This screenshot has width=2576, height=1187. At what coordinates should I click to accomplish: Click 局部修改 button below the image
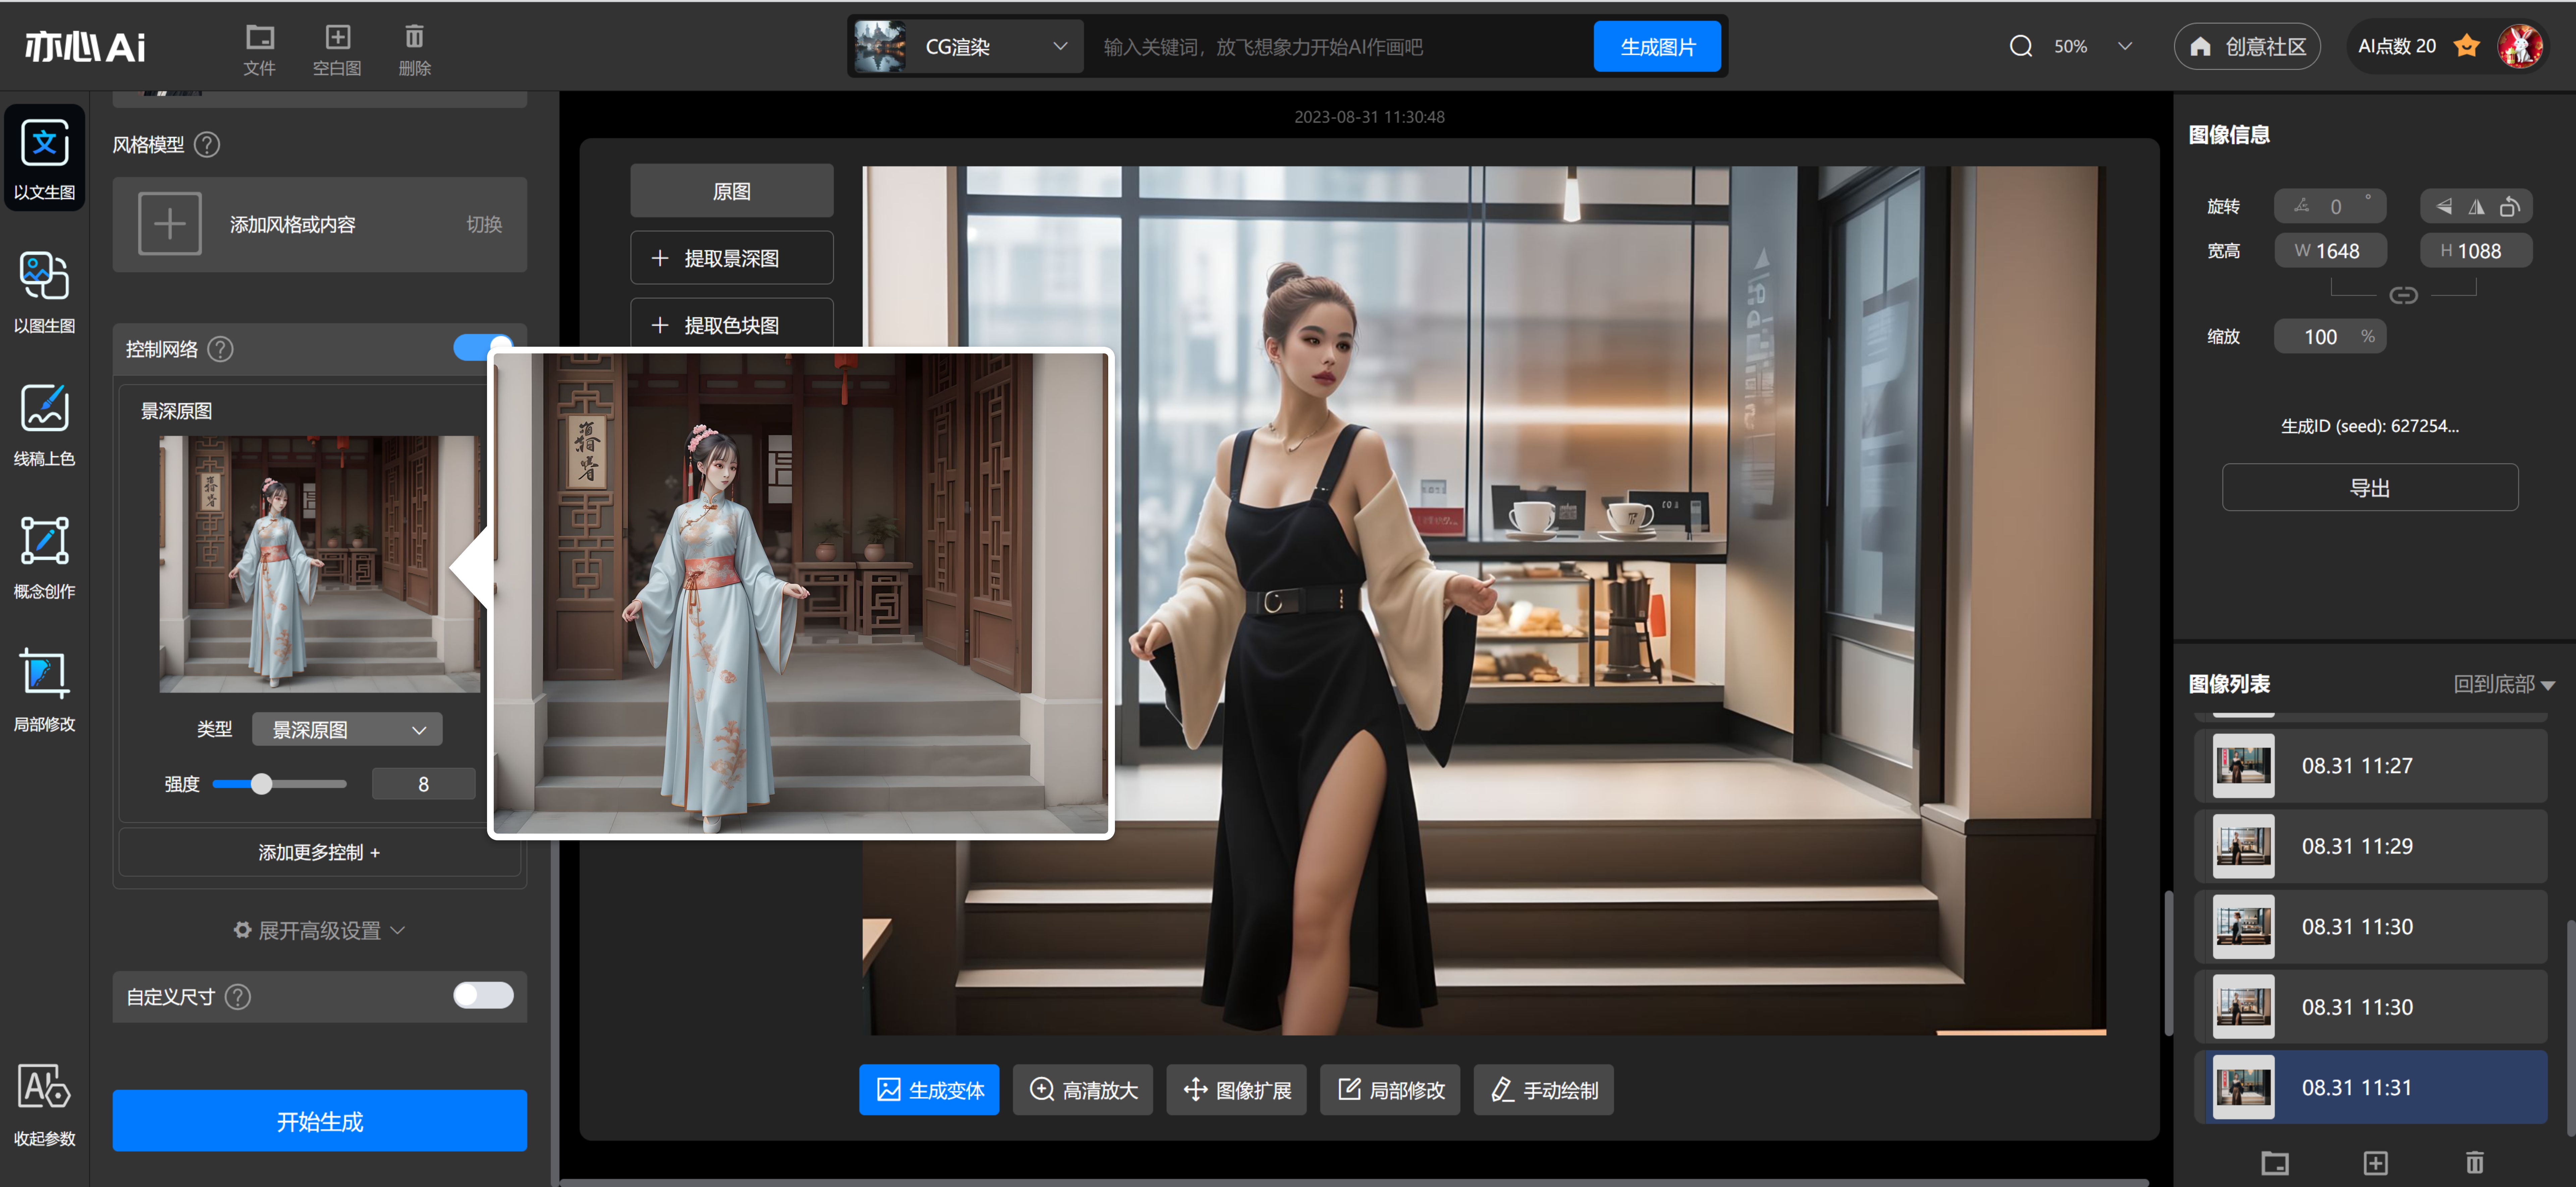point(1390,1090)
